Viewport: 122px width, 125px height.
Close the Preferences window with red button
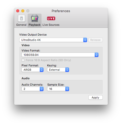point(18,11)
